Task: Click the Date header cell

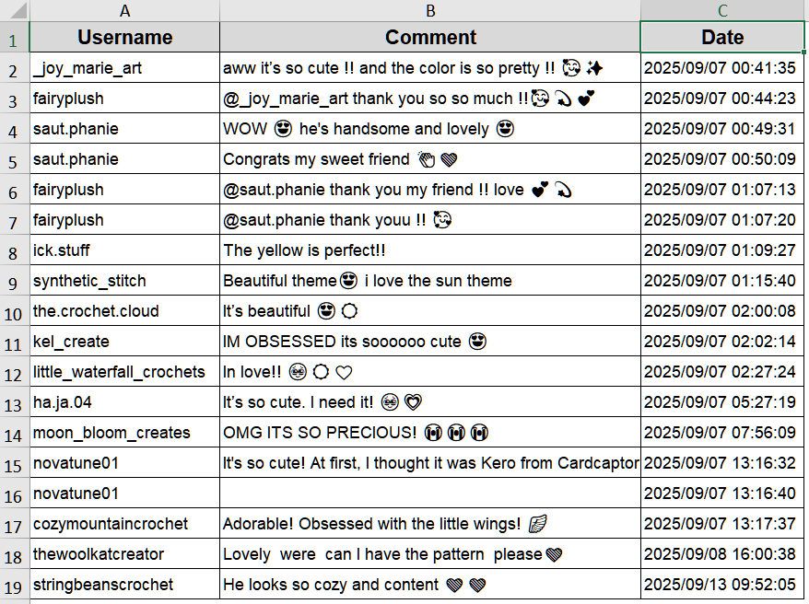Action: tap(722, 38)
